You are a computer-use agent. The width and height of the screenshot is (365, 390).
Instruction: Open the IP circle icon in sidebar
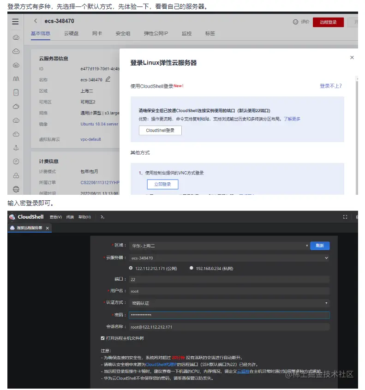(x=16, y=162)
